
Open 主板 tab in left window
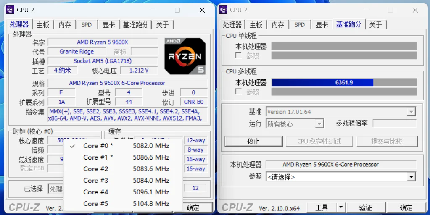(x=43, y=25)
